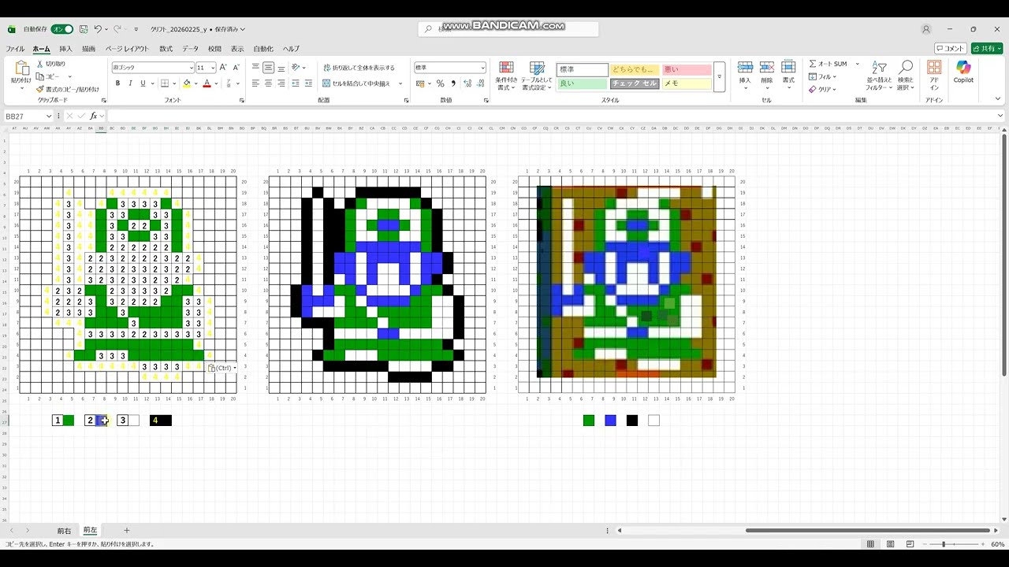1009x567 pixels.
Task: Apply the 良い cell style
Action: 583,83
